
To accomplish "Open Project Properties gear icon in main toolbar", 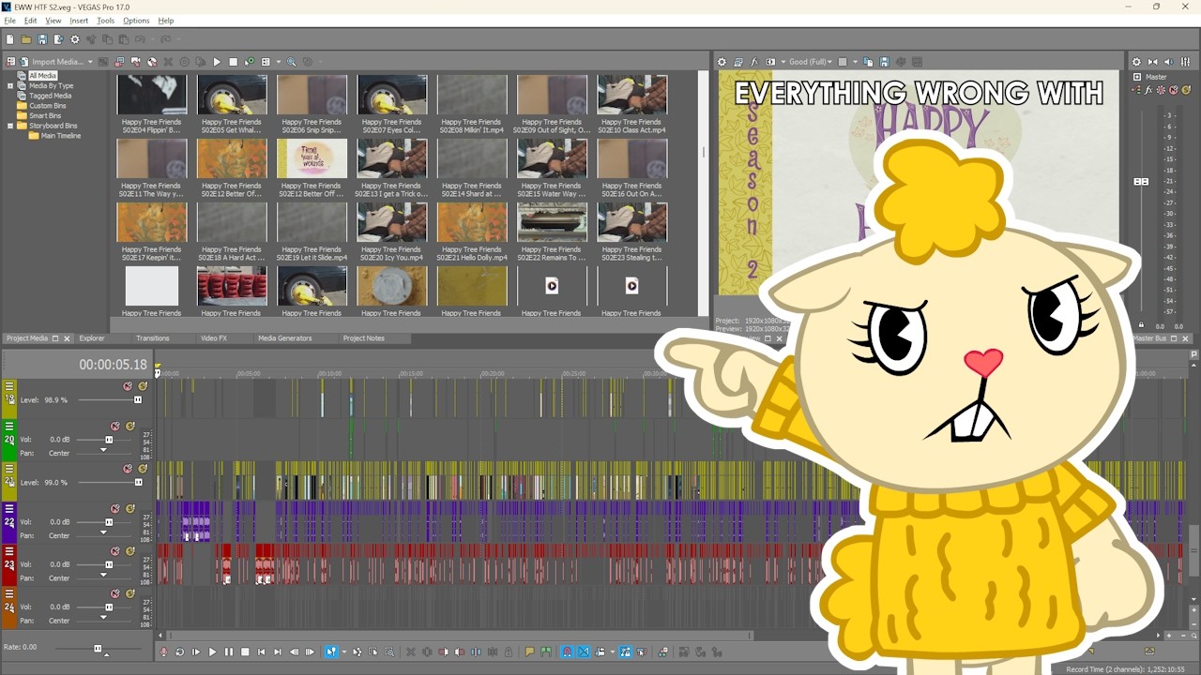I will click(x=74, y=39).
